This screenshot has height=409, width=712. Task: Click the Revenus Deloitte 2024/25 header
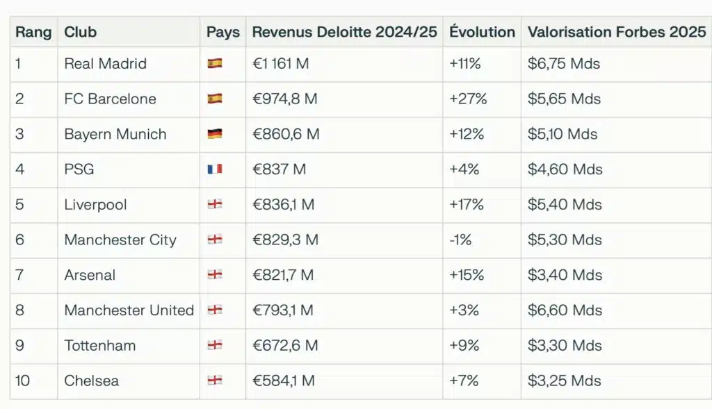[344, 32]
